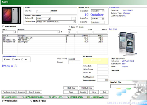Click HOLD Sale button
This screenshot has width=147, height=105.
click(71, 88)
